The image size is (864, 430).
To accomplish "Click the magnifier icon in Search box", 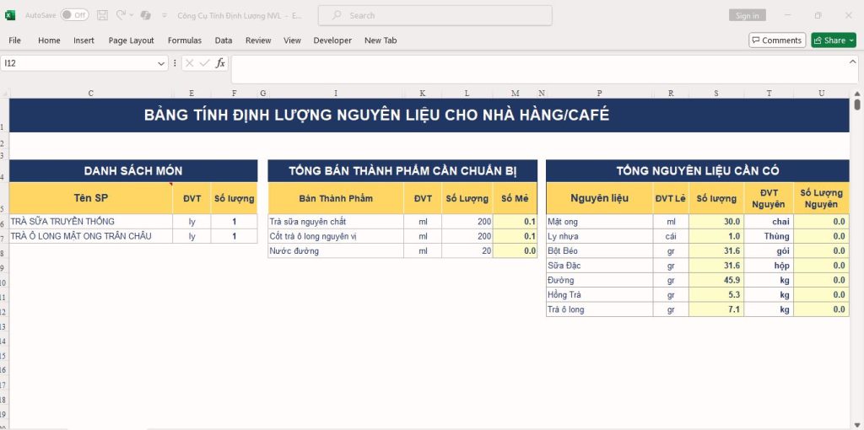I will tap(337, 15).
